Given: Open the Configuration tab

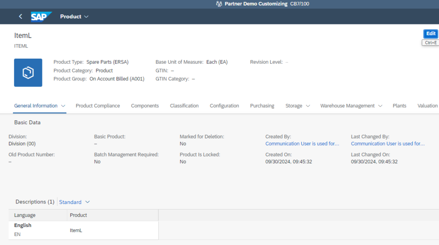Looking at the screenshot, I should point(224,106).
